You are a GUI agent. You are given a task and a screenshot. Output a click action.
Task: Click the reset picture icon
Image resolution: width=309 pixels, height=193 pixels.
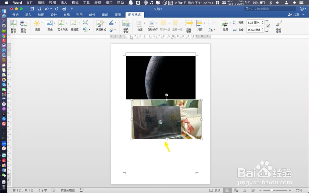pos(85,30)
